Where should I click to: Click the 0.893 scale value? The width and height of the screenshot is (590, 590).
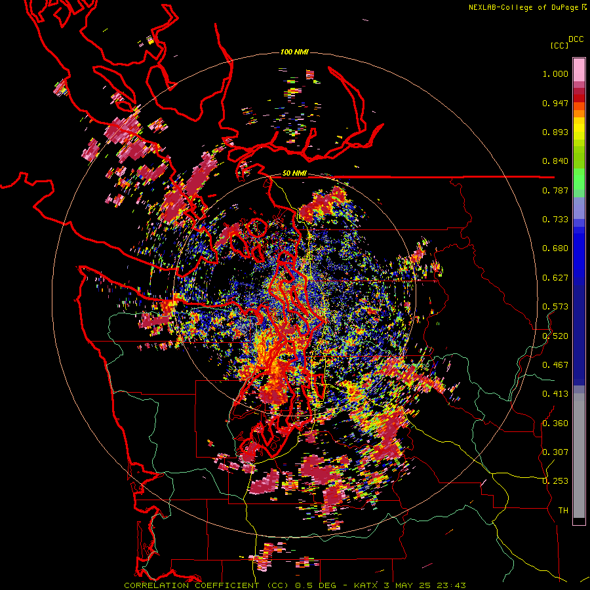pyautogui.click(x=555, y=132)
